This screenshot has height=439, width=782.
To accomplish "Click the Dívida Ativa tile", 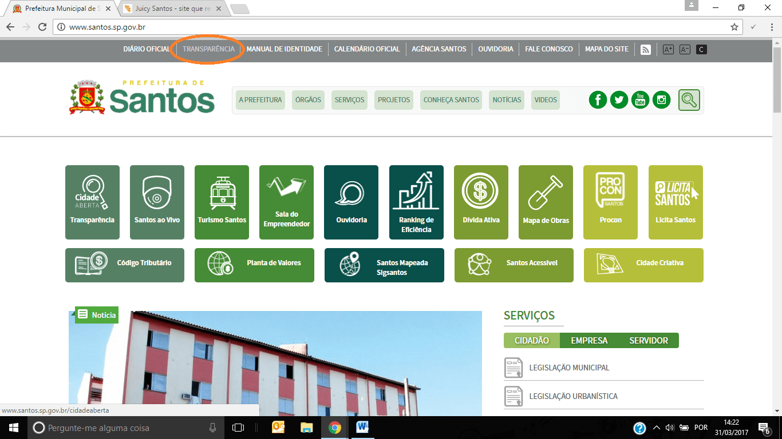I will point(481,202).
